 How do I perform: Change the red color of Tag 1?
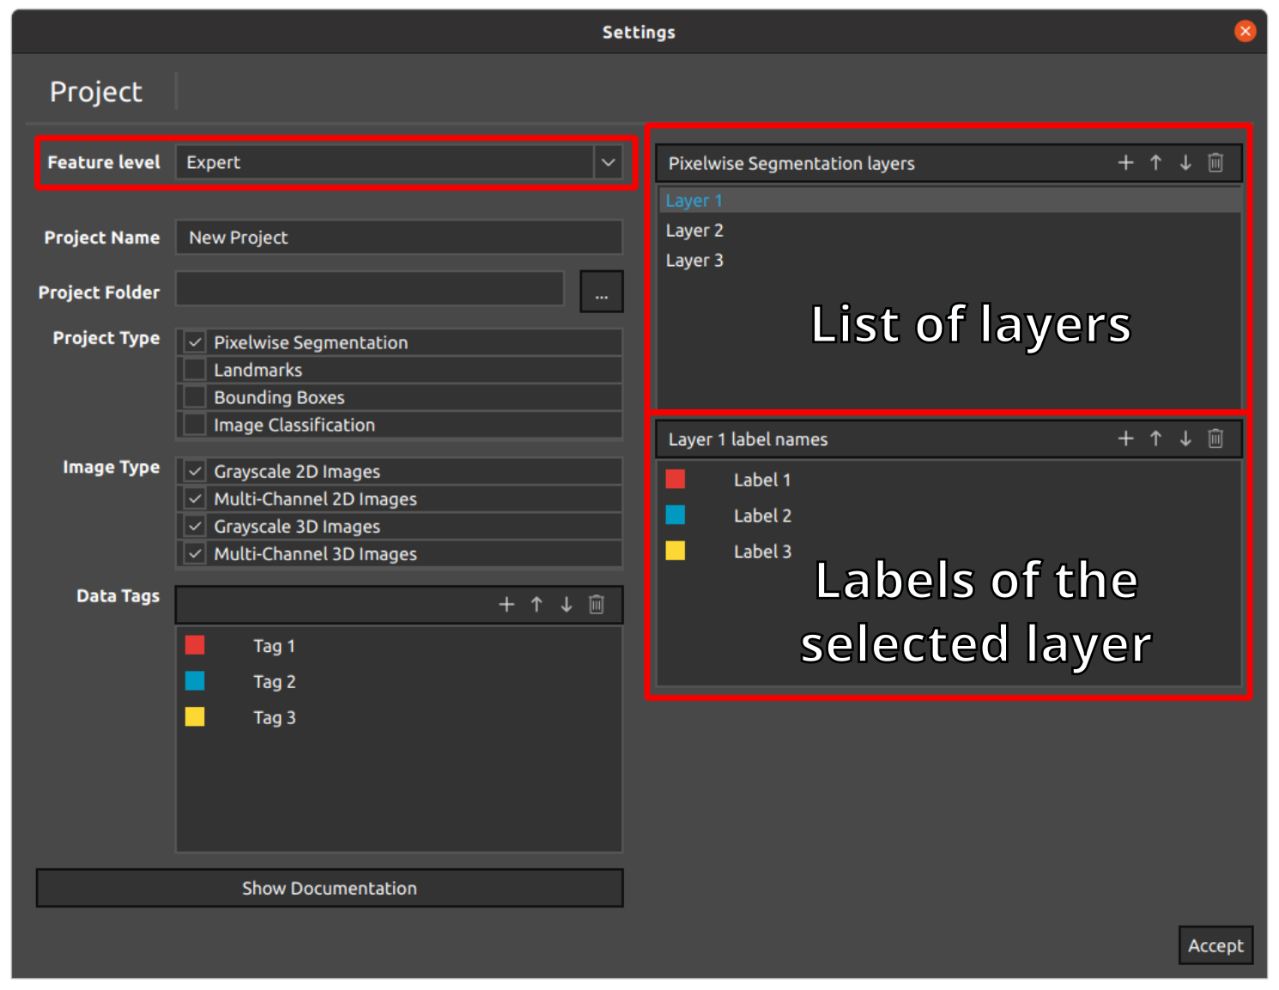tap(195, 645)
